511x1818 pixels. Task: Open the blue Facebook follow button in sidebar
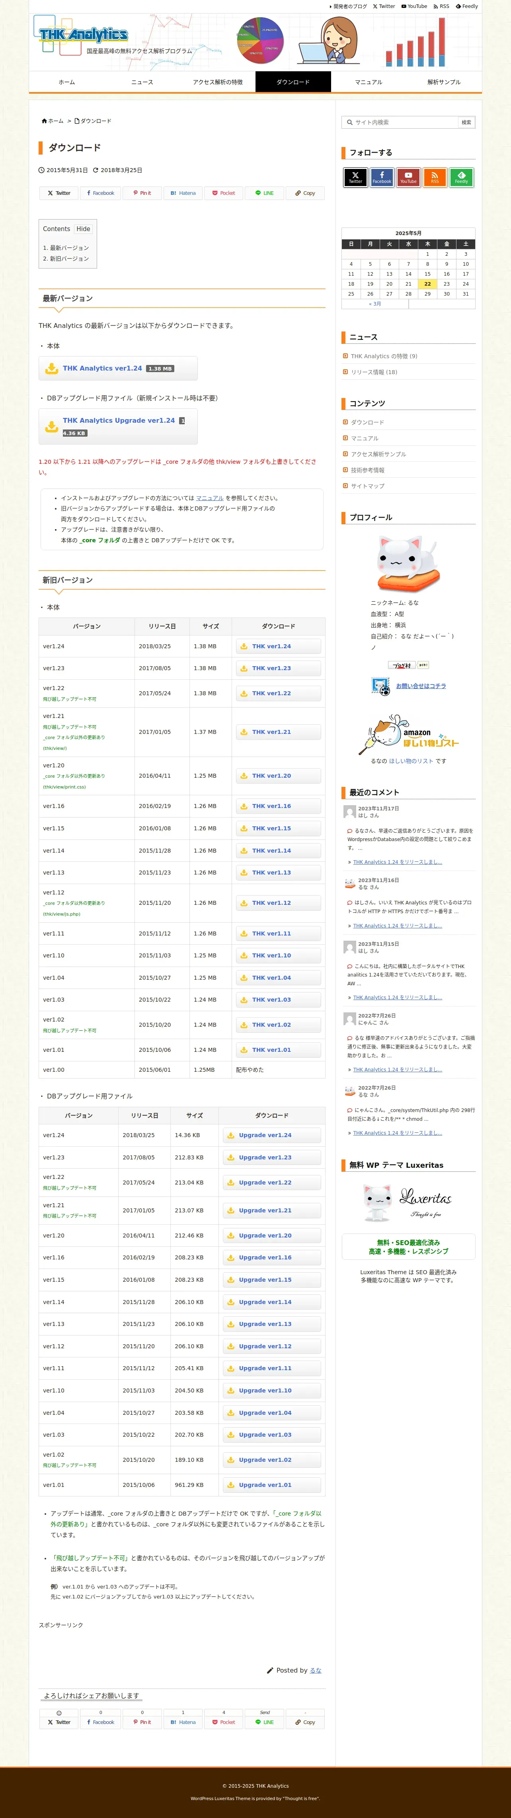(382, 177)
